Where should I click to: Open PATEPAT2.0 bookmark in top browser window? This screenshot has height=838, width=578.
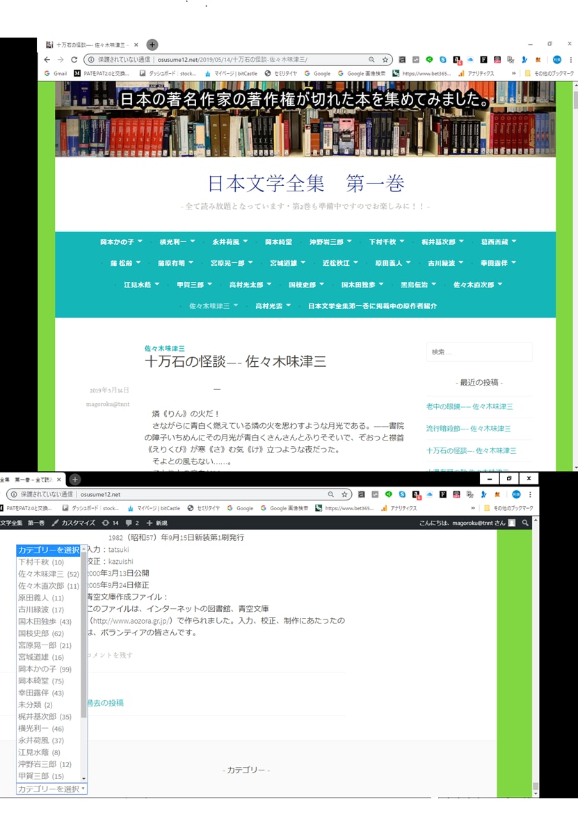click(102, 73)
